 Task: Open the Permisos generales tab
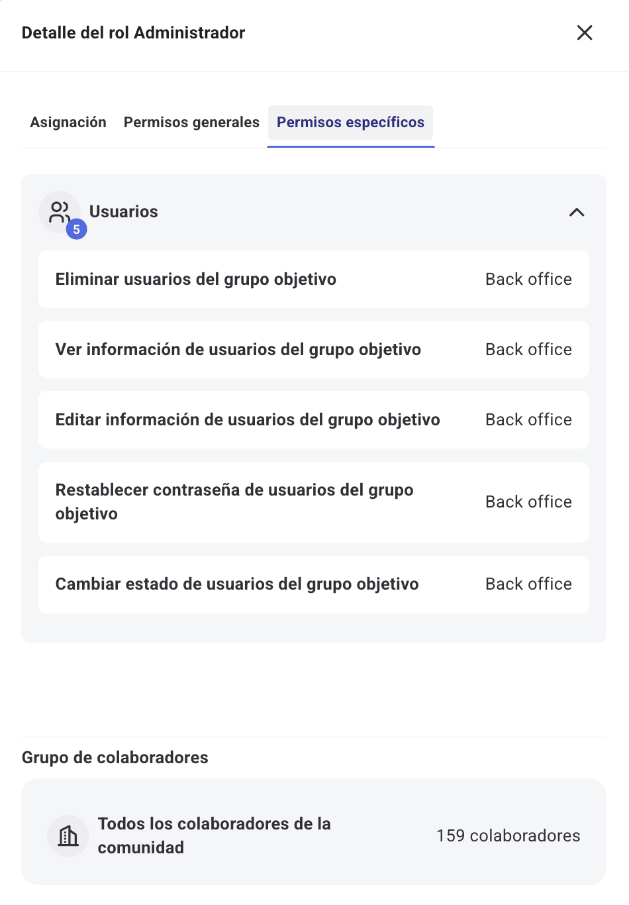tap(191, 122)
